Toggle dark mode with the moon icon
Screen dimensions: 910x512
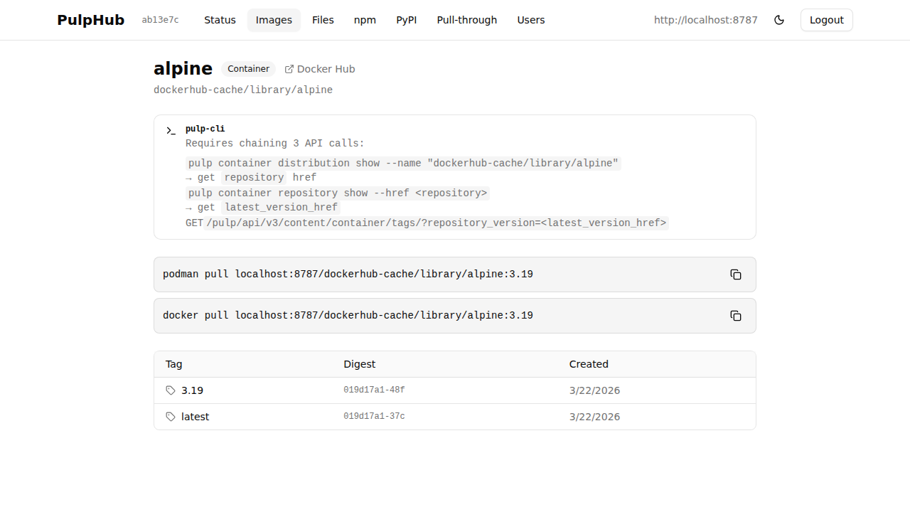[x=779, y=20]
